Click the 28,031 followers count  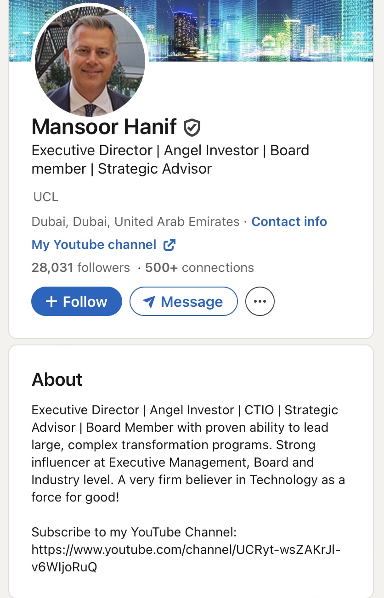(81, 267)
